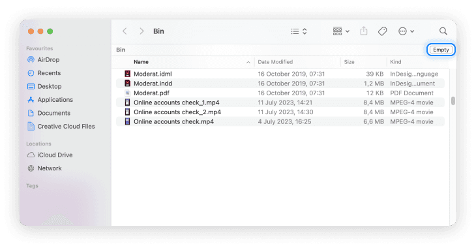Click the 4 July 2023, 16:25 date
This screenshot has width=476, height=248.
click(x=284, y=121)
